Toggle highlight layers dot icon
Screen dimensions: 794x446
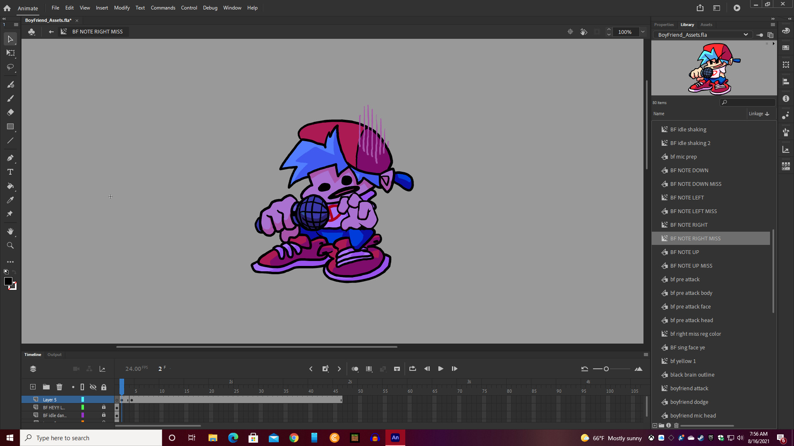tap(73, 387)
